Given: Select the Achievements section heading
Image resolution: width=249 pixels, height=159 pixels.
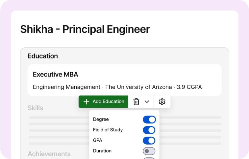Looking at the screenshot, I should 49,154.
